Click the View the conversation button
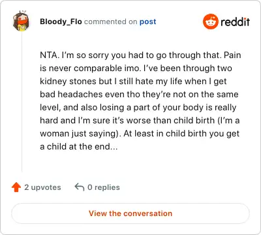This screenshot has height=235, width=261. point(130,213)
